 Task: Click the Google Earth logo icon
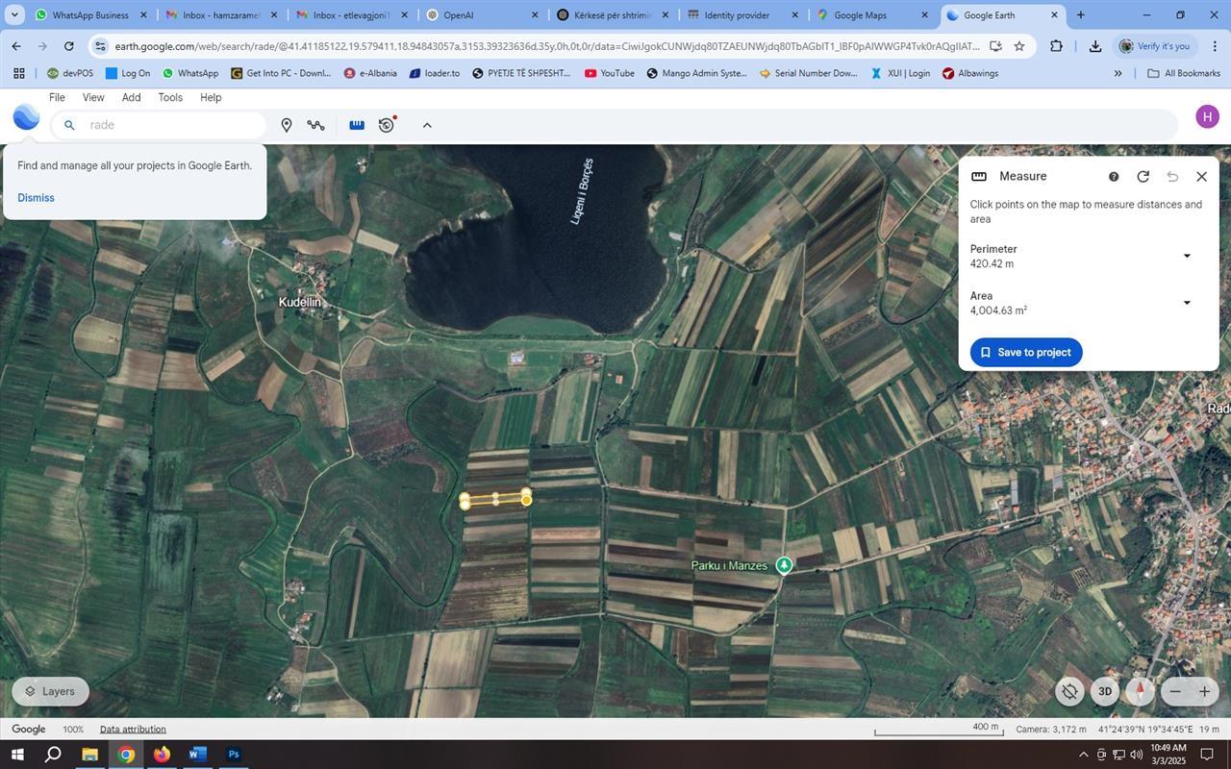26,118
